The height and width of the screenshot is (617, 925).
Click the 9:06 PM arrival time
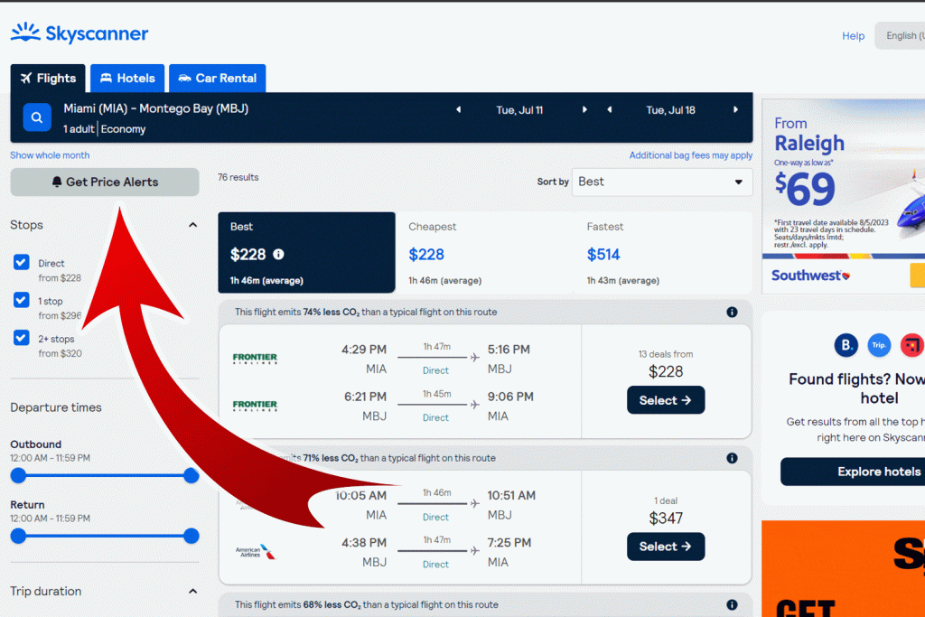tap(510, 397)
